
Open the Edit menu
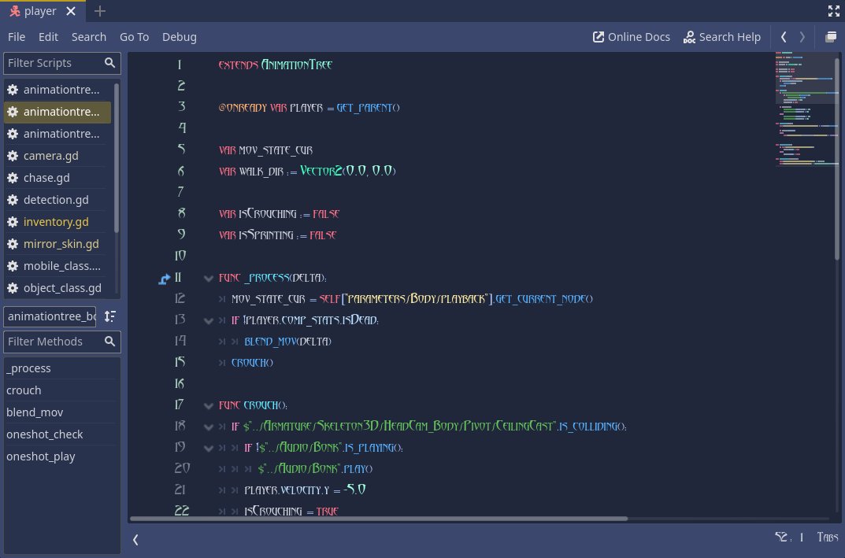pos(48,37)
